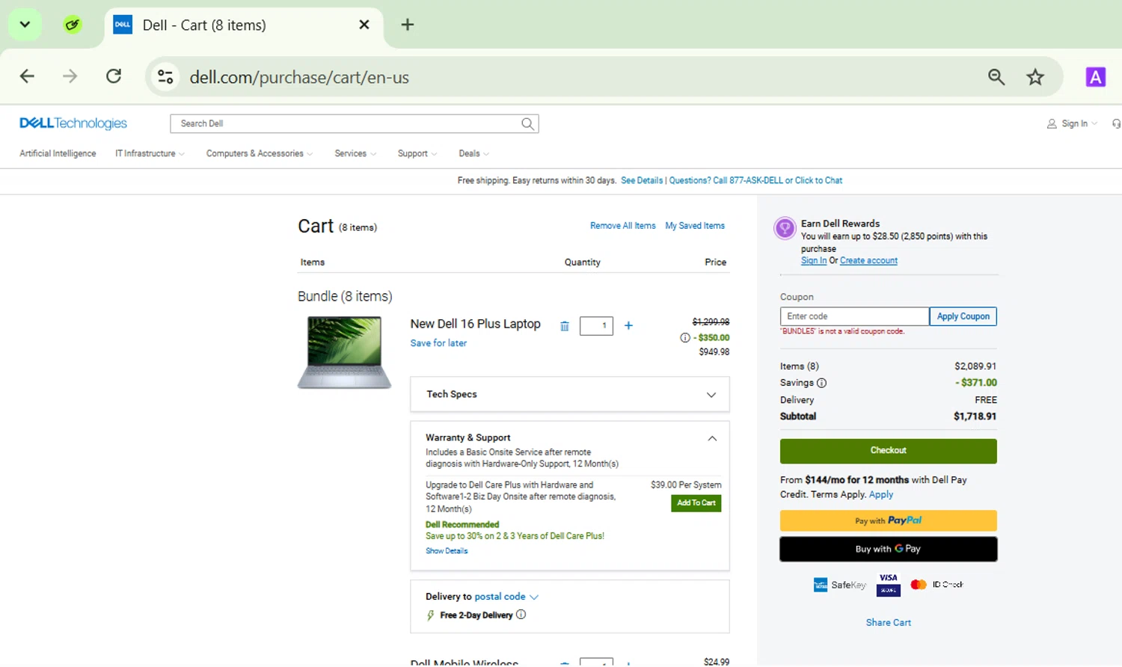Click Buy with G Pay button

click(889, 549)
